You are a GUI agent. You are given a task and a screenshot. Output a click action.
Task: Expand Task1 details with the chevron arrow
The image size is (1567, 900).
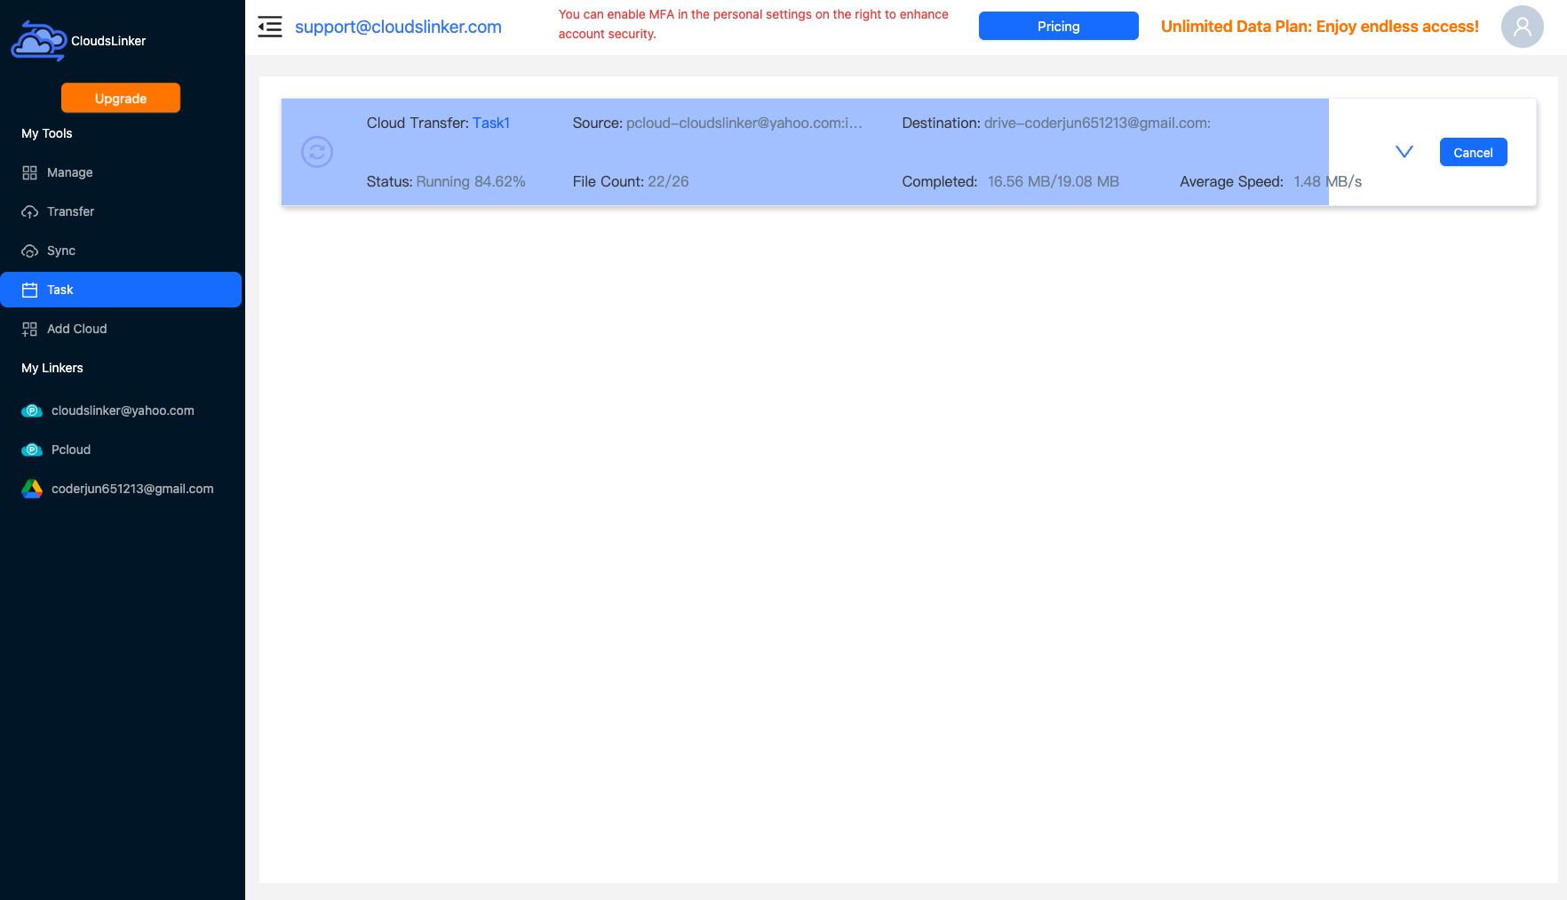click(x=1404, y=152)
